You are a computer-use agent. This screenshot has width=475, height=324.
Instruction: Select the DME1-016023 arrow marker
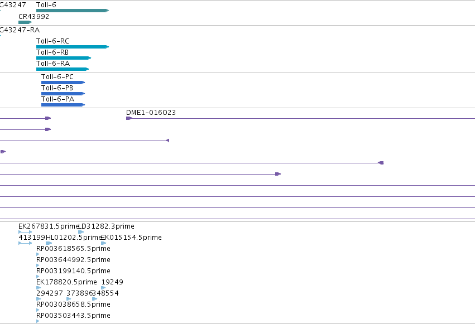point(129,118)
